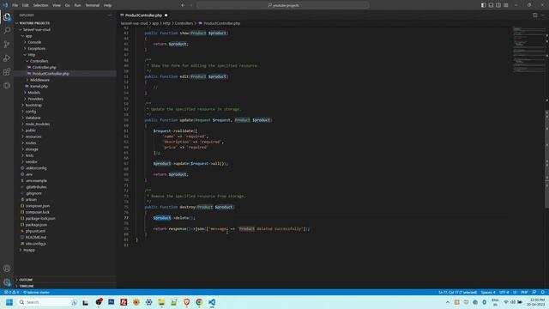
Task: Open Chrome from the taskbar
Action: pos(199,302)
